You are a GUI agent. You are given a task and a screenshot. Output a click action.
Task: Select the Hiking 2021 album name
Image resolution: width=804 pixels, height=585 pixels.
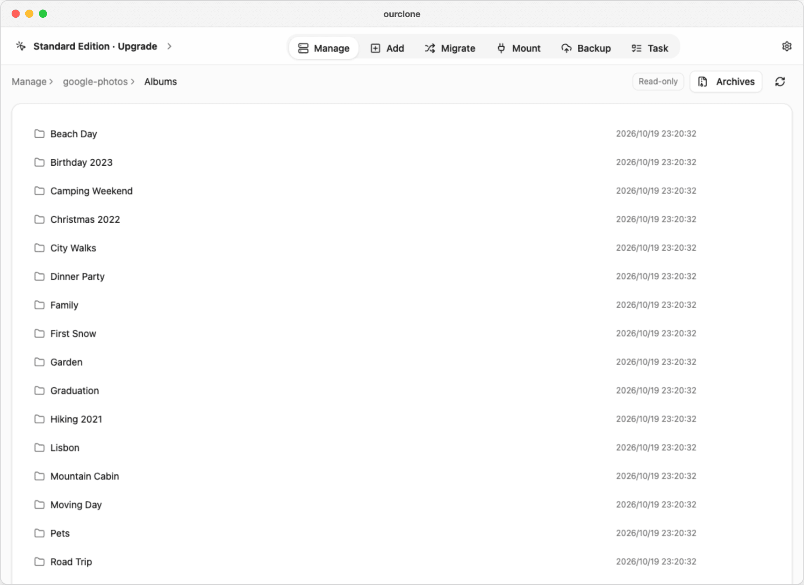[x=76, y=419]
